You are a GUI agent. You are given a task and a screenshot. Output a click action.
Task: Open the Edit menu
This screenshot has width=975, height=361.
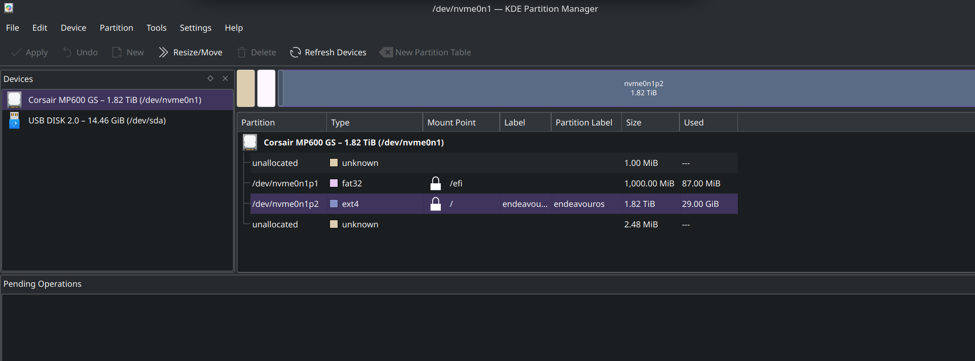coord(40,28)
